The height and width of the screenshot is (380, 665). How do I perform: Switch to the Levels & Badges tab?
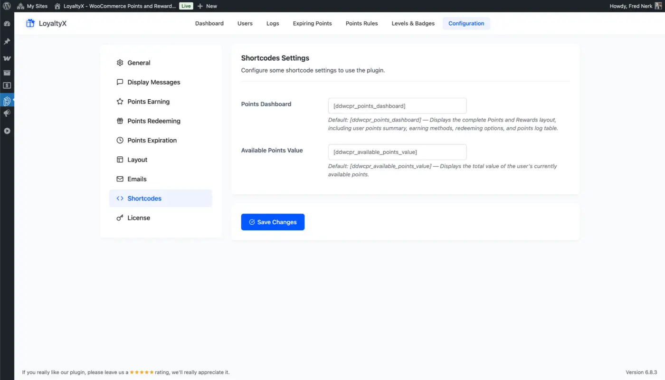point(412,23)
